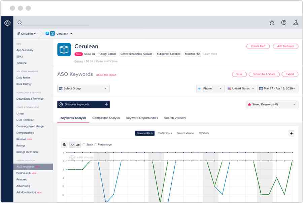Click the App Store icon in breadcrumb
The width and height of the screenshot is (303, 203).
pyautogui.click(x=47, y=34)
